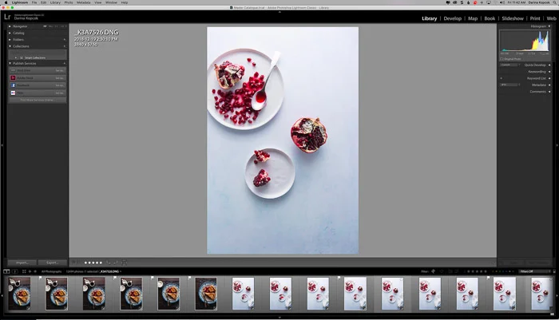Image resolution: width=559 pixels, height=320 pixels.
Task: Click the main window display icon
Action: coord(6,271)
